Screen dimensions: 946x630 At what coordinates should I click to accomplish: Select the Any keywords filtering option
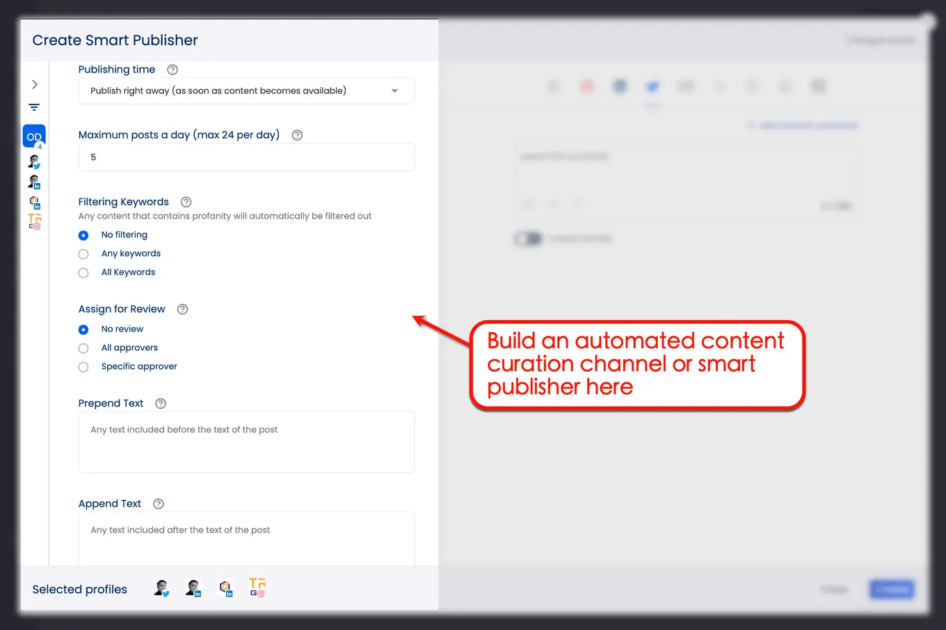(x=83, y=254)
